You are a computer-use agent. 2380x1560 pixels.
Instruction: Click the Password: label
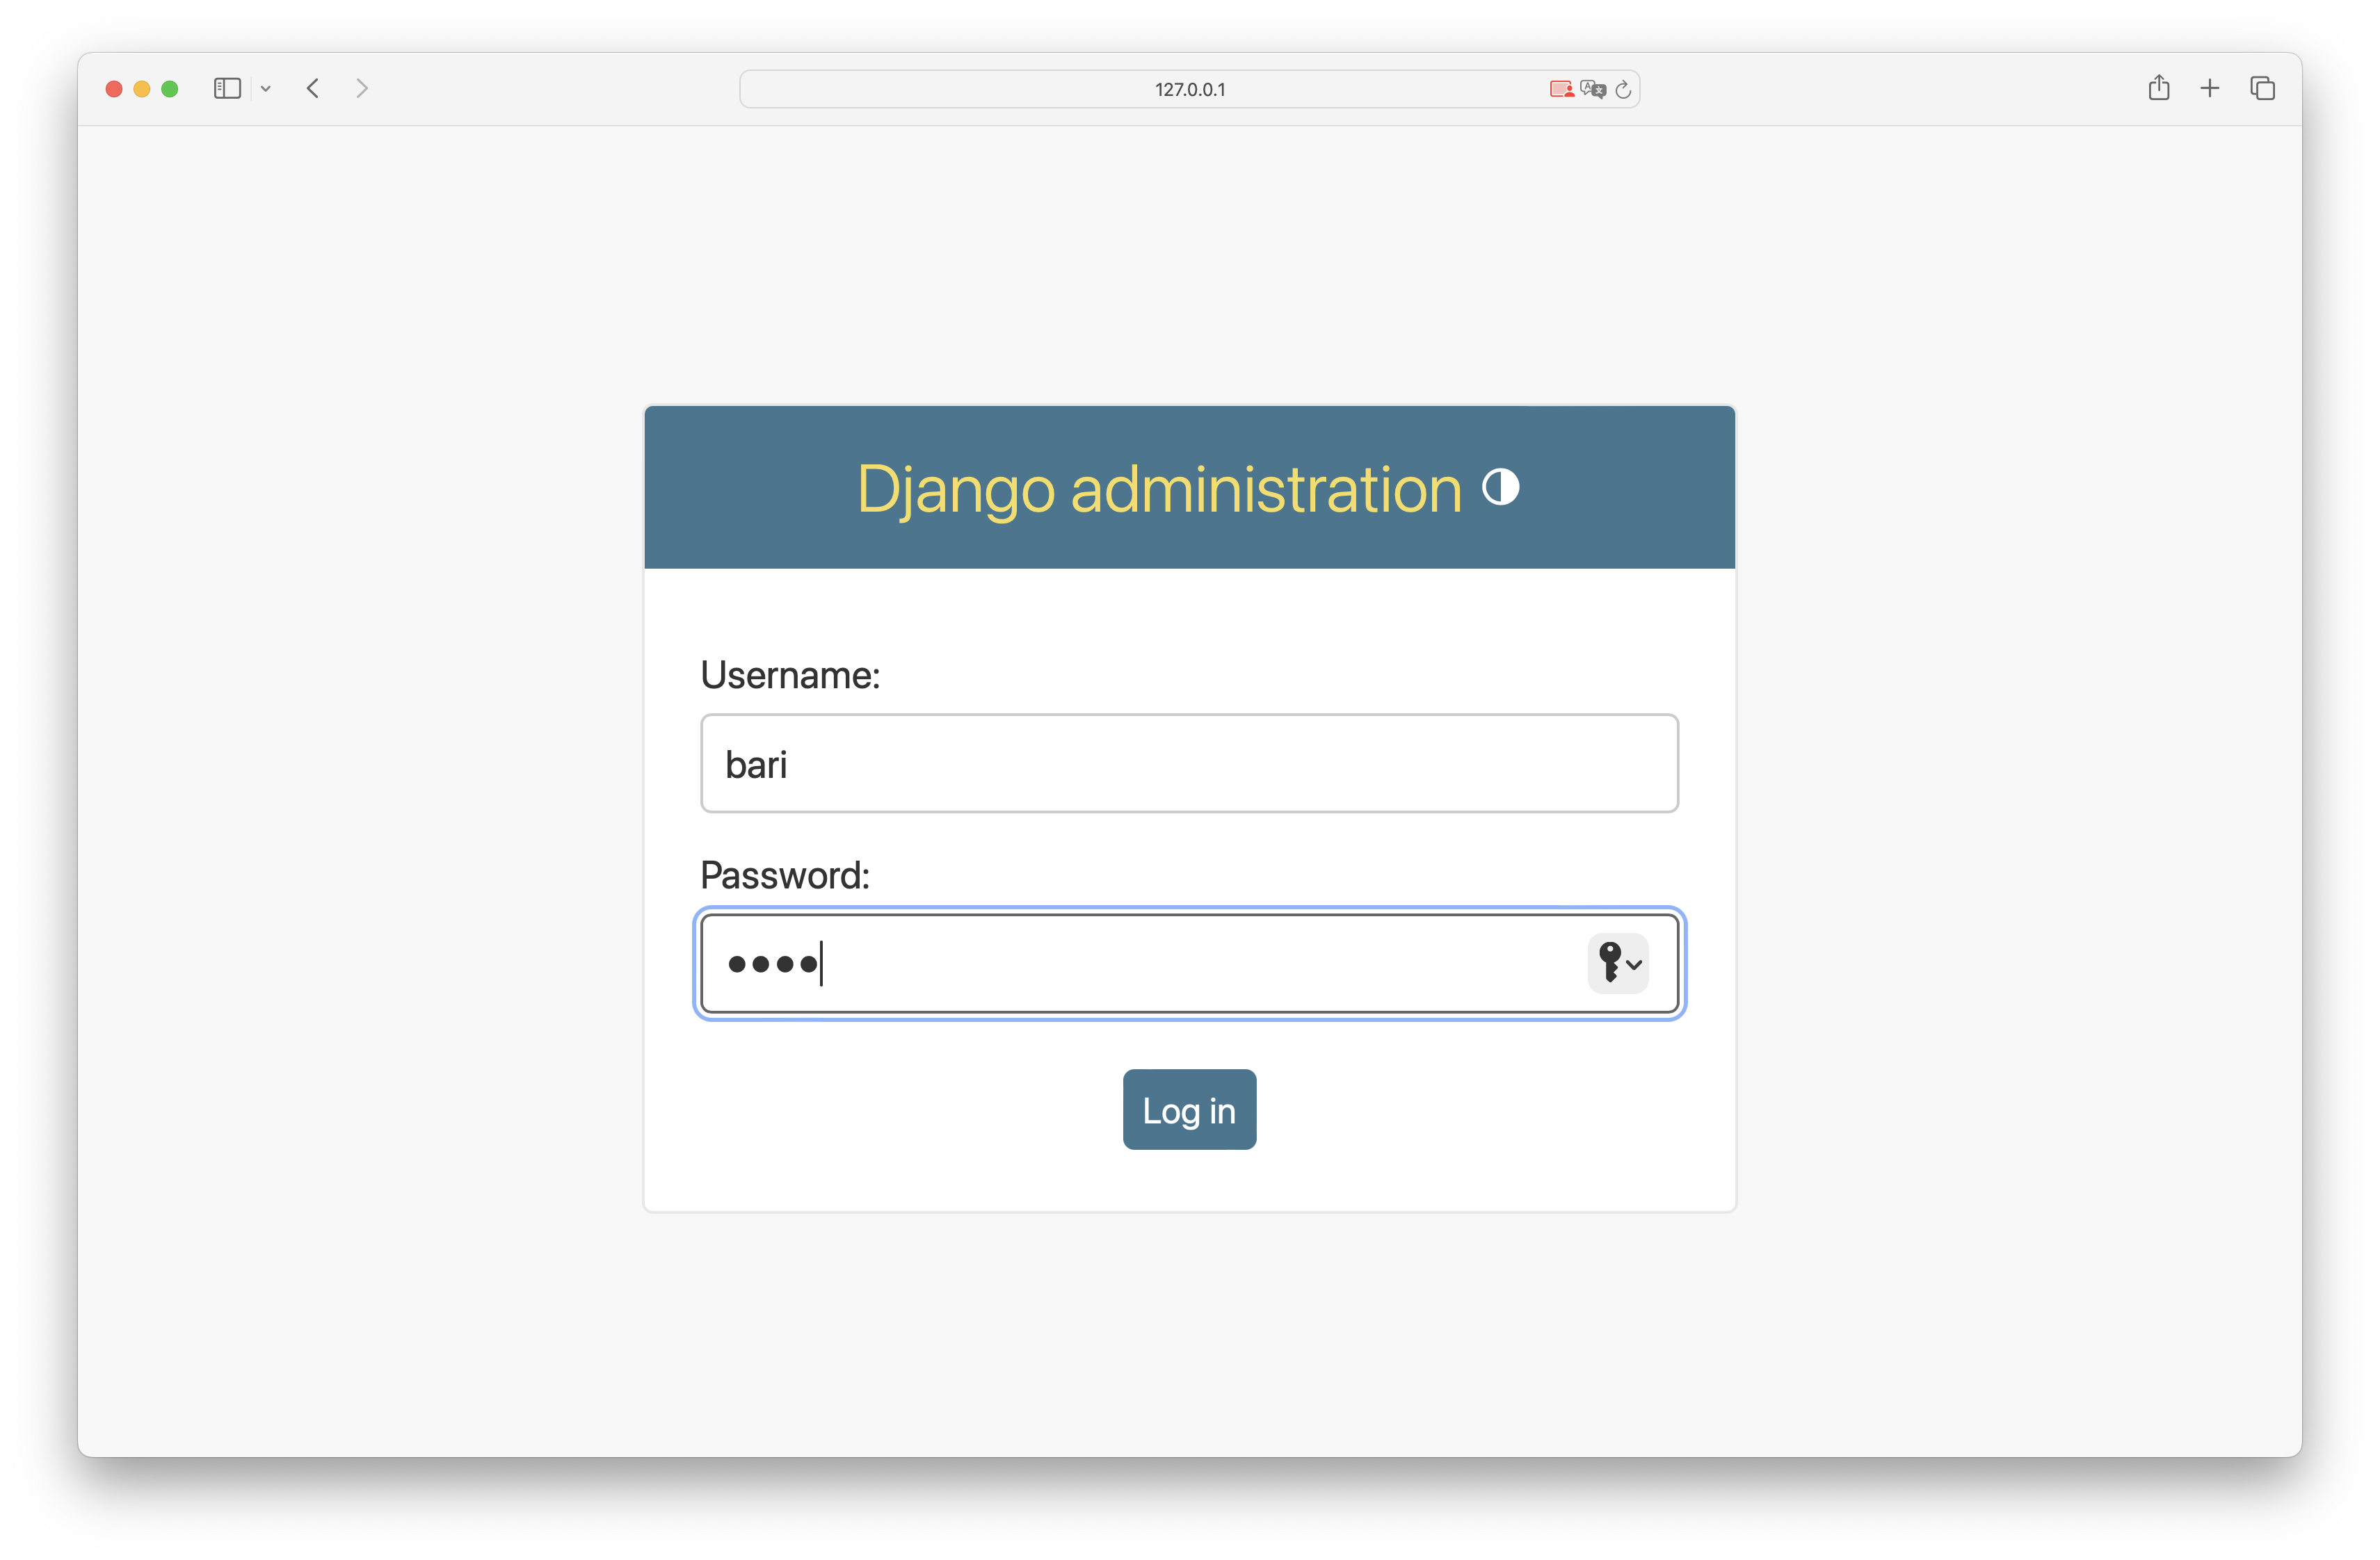click(x=785, y=875)
